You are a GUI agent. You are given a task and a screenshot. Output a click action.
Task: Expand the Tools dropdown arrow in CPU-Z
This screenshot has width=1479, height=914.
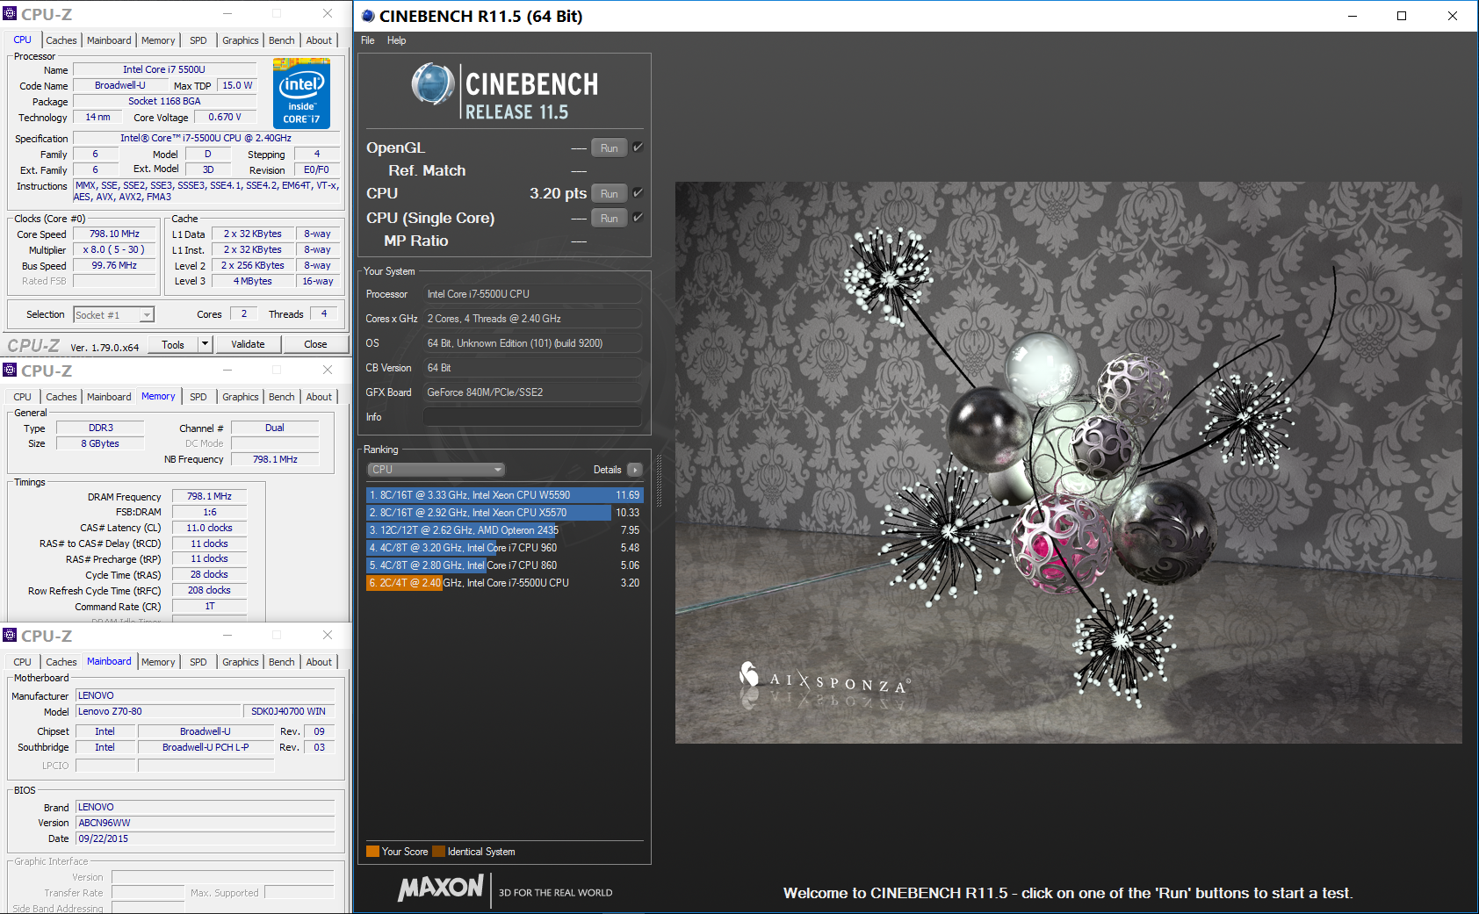pyautogui.click(x=205, y=344)
